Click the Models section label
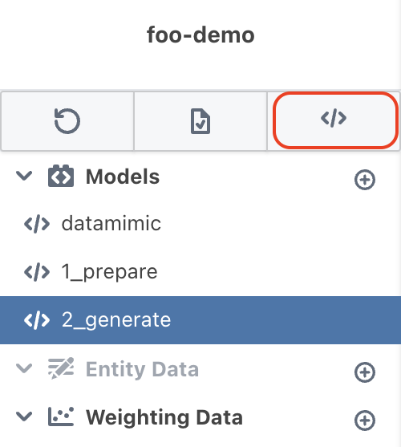The image size is (401, 447). (x=123, y=177)
